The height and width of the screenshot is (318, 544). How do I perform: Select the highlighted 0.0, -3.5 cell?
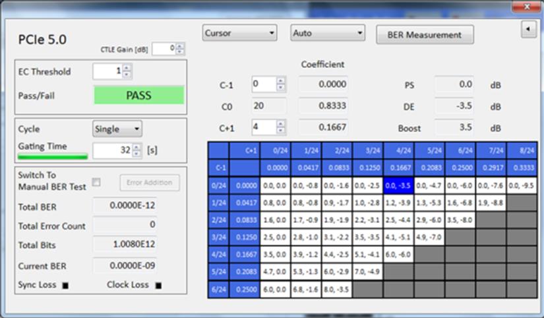pos(399,186)
